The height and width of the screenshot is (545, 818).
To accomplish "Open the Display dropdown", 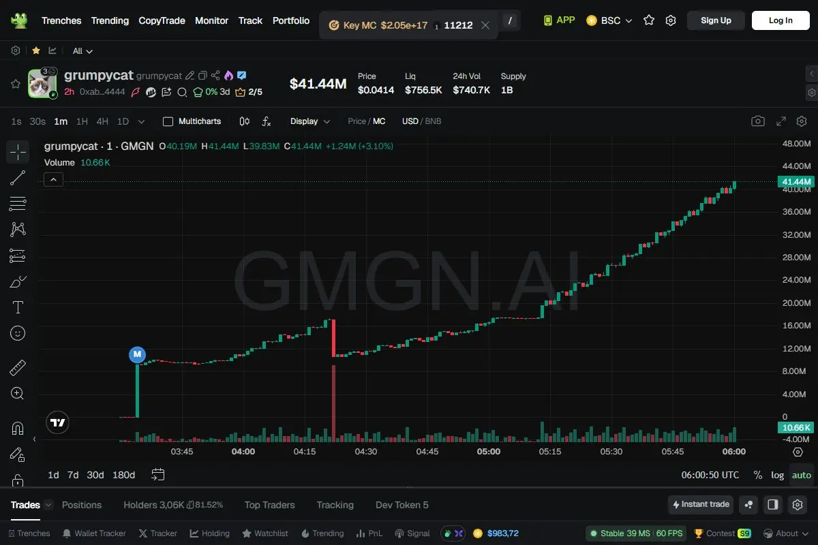I will [310, 121].
